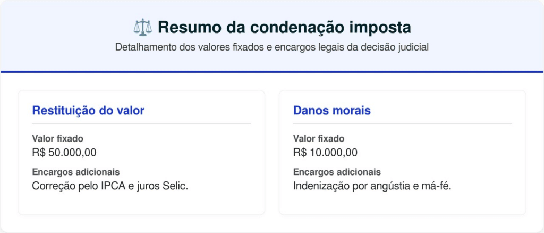Click "Encargos adicionais" label in Restituição card
This screenshot has height=233, width=544.
tap(75, 172)
